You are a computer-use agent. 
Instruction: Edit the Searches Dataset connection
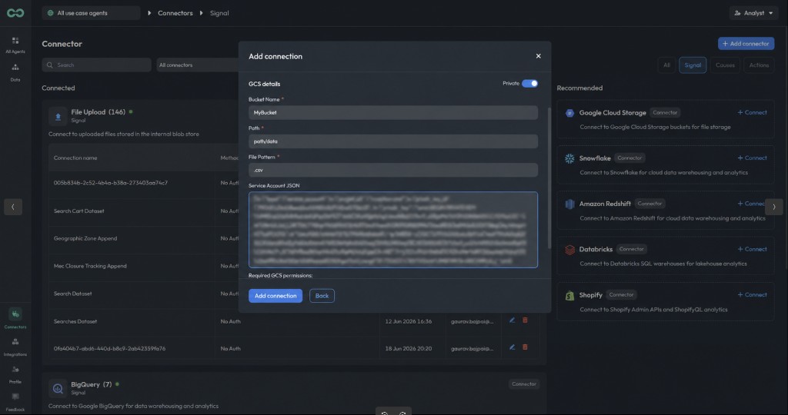[512, 320]
